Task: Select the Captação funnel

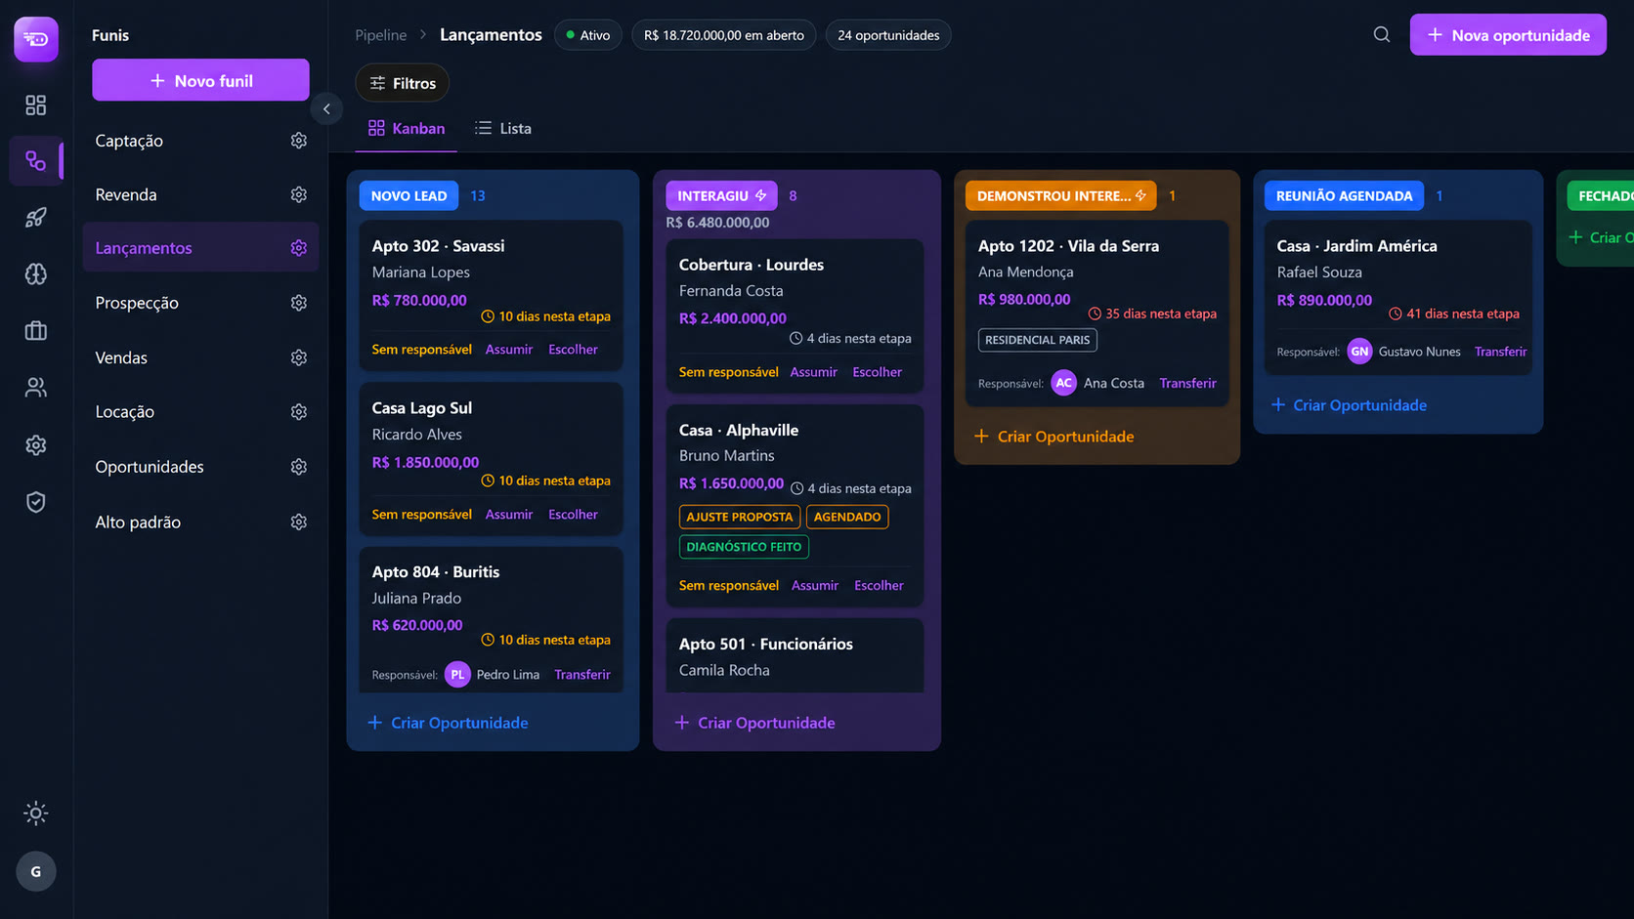Action: (x=200, y=141)
